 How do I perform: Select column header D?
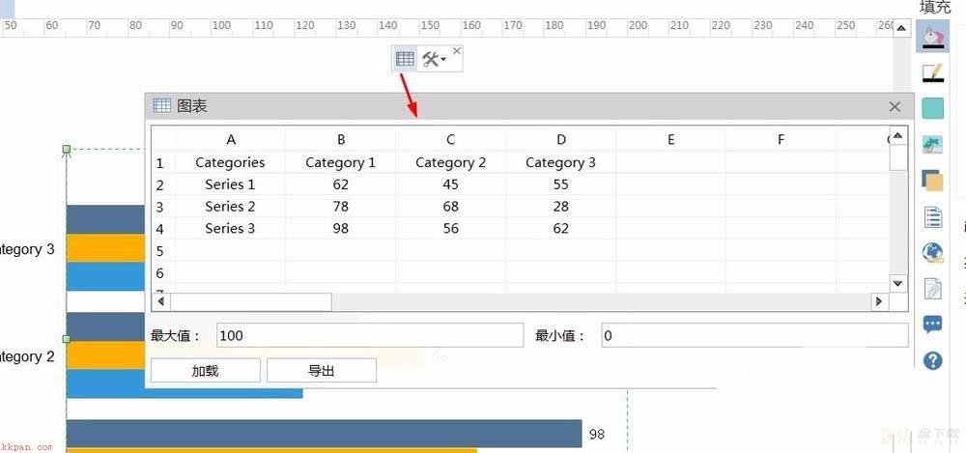(560, 140)
